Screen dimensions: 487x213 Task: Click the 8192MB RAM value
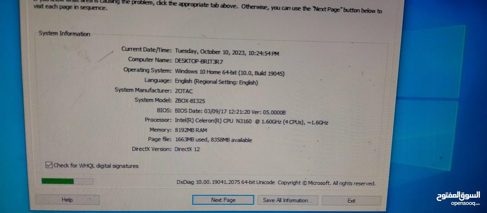click(x=191, y=130)
